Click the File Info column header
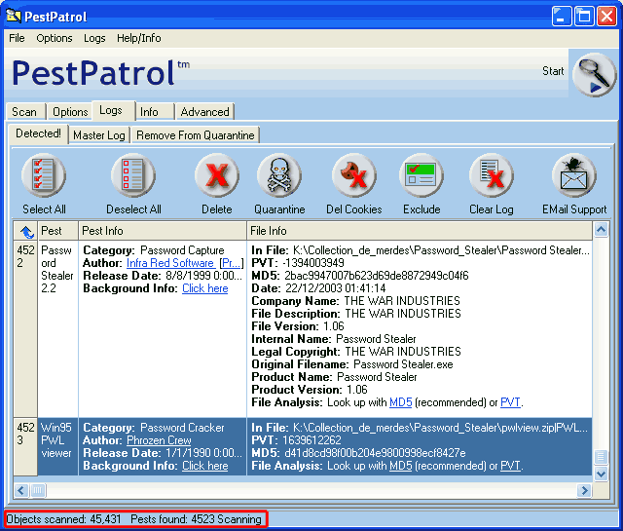 pos(420,231)
